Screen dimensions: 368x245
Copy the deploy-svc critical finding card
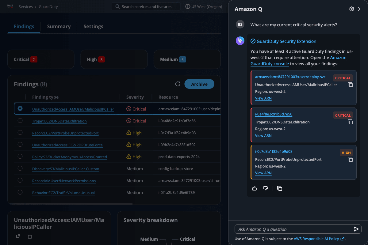350,85
